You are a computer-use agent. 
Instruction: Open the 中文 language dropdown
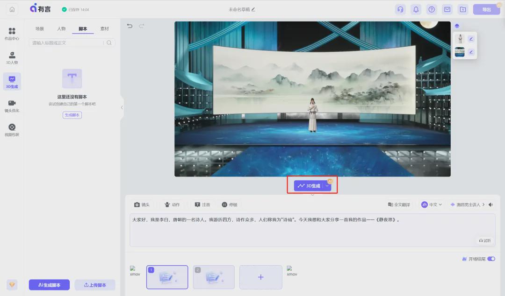(x=431, y=204)
